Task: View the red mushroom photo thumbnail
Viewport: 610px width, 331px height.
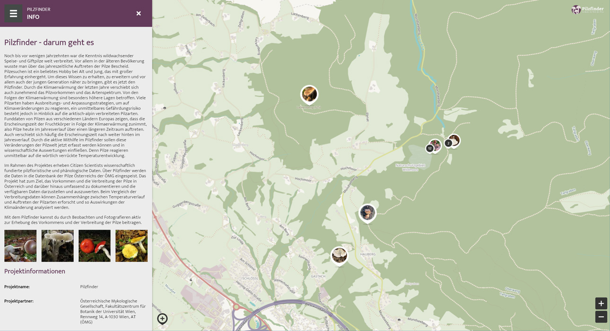Action: pyautogui.click(x=95, y=246)
